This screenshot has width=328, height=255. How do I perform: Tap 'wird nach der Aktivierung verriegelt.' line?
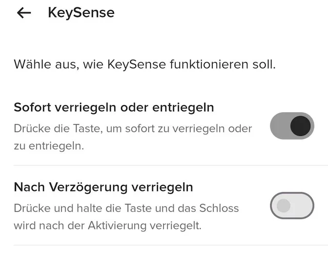coord(109,226)
